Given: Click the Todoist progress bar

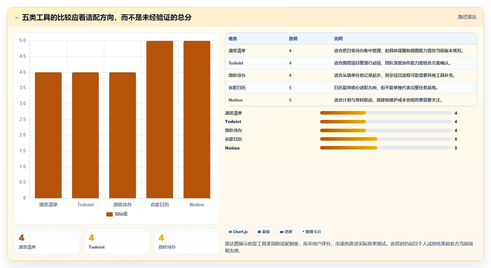Looking at the screenshot, I should (x=386, y=122).
